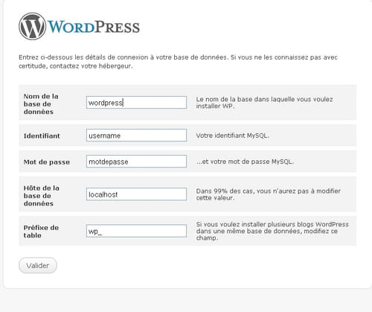The height and width of the screenshot is (312, 372).
Task: Click the hint about installing plusieurs blogs WordPress
Action: (x=272, y=231)
